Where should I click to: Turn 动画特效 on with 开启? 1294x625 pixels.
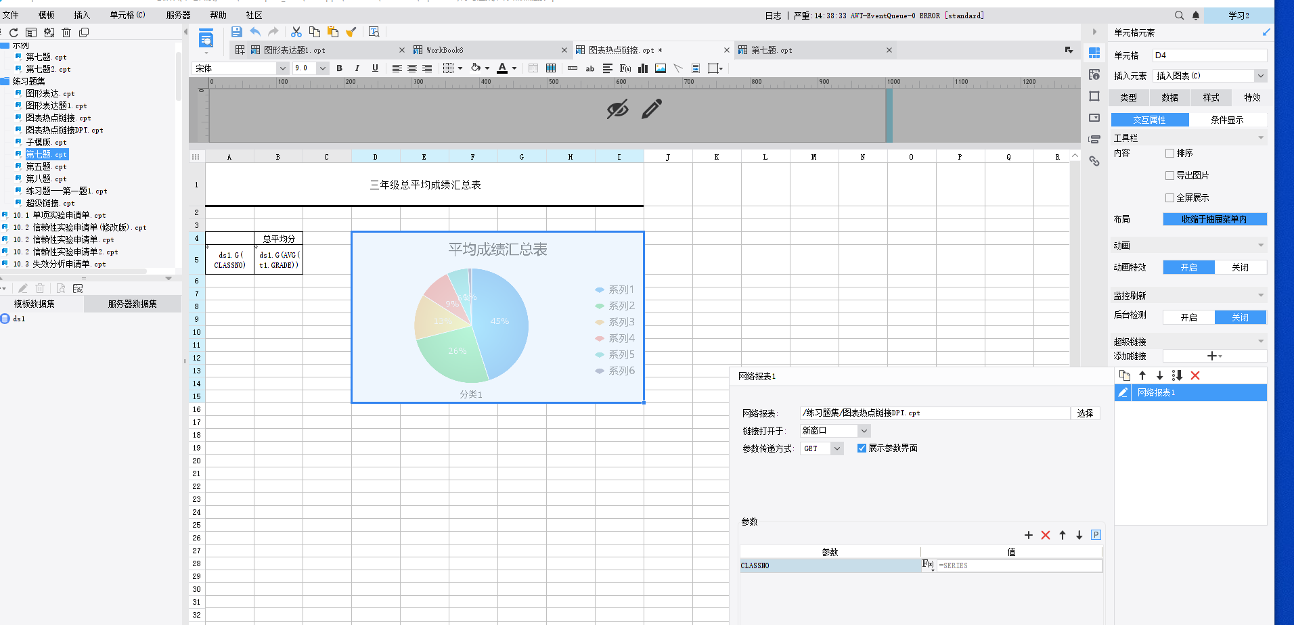pos(1188,267)
